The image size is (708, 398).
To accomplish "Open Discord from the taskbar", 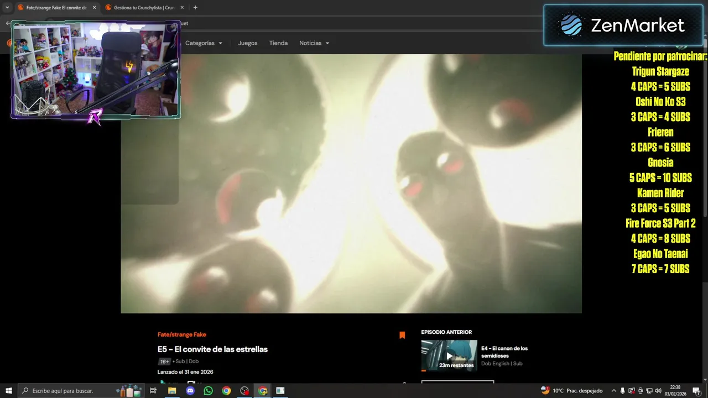I will 190,390.
